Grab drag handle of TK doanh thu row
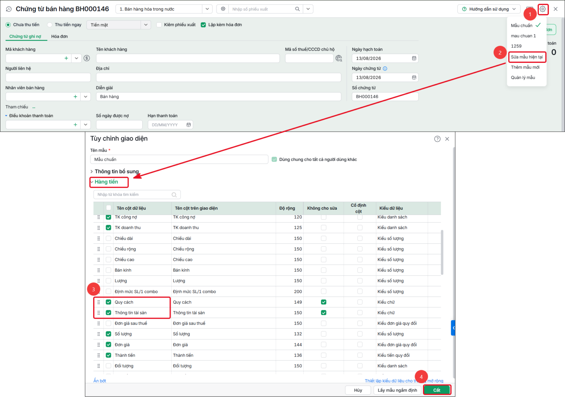 click(99, 228)
